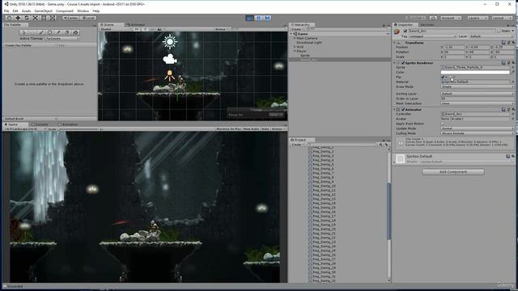Select the Hand tool in toolbar

tap(9, 18)
